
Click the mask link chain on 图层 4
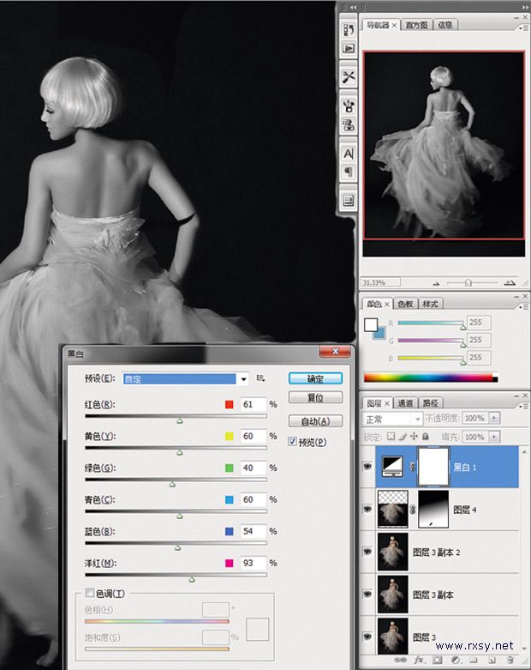click(x=413, y=510)
